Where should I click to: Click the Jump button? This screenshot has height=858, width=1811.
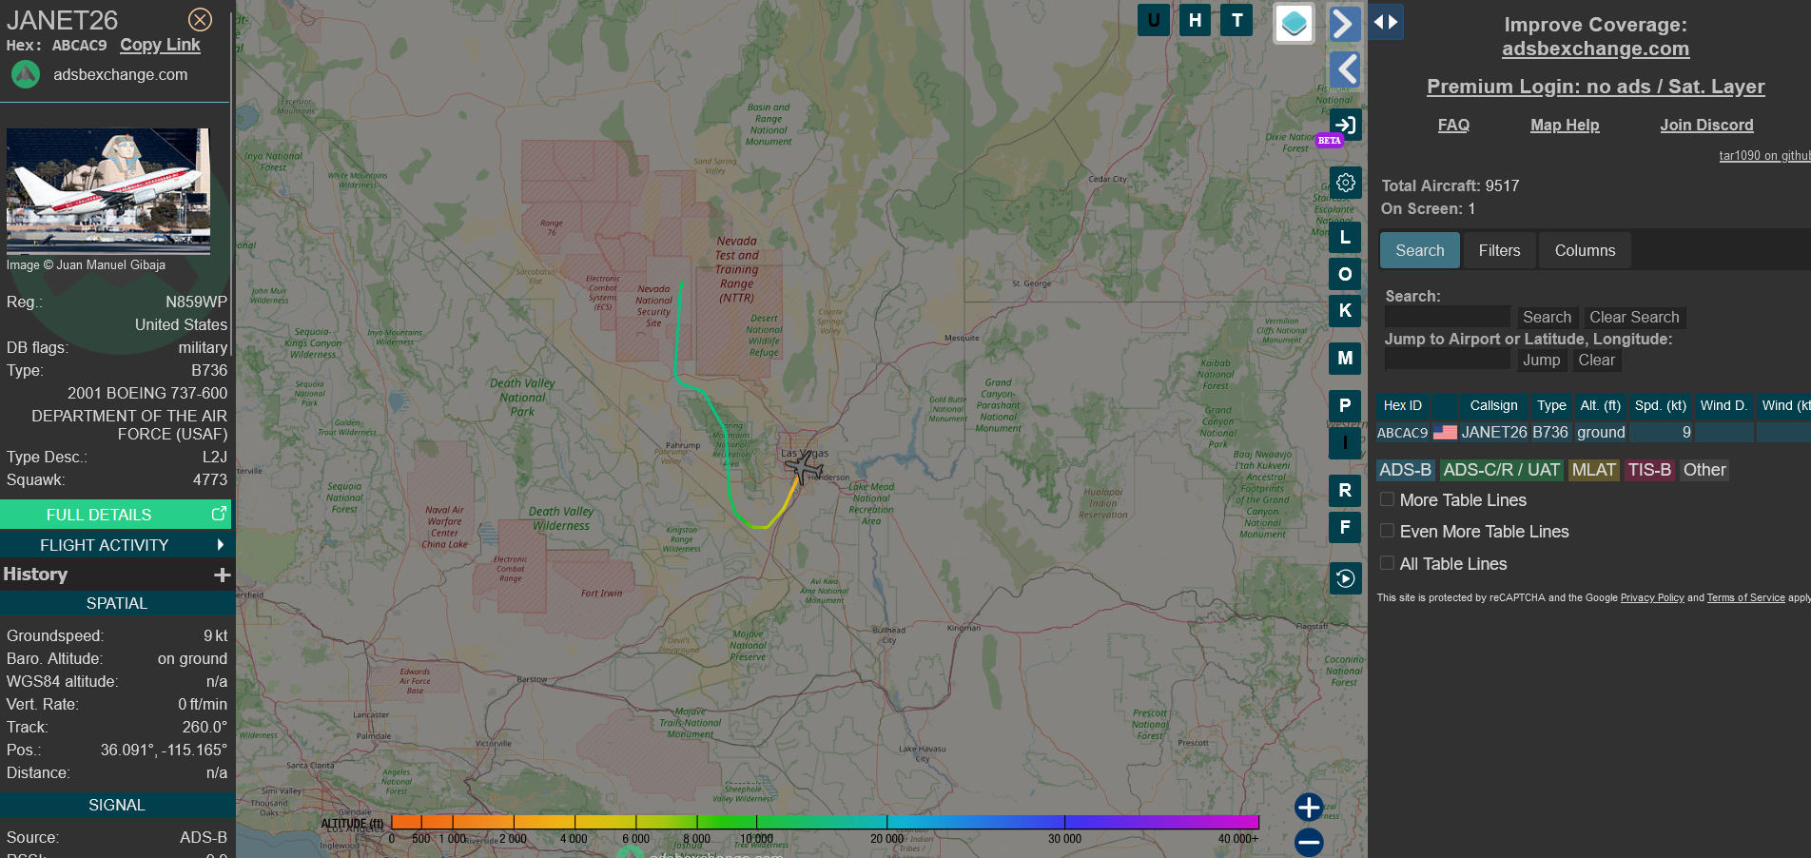[x=1541, y=360]
